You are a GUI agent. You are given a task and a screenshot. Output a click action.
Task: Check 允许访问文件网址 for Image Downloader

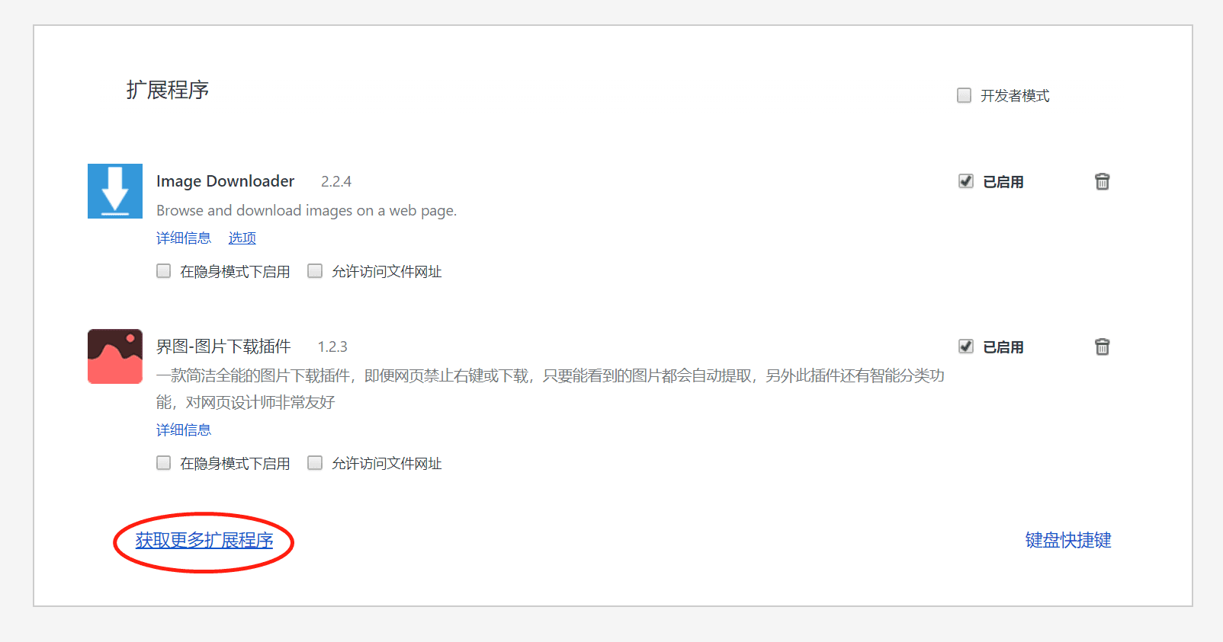tap(315, 271)
